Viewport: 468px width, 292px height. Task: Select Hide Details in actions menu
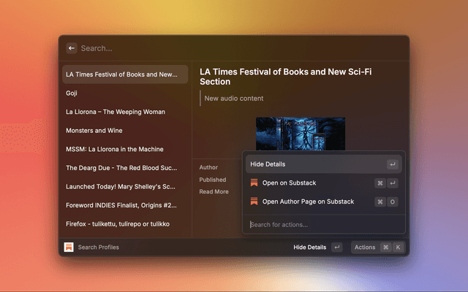[x=268, y=164]
